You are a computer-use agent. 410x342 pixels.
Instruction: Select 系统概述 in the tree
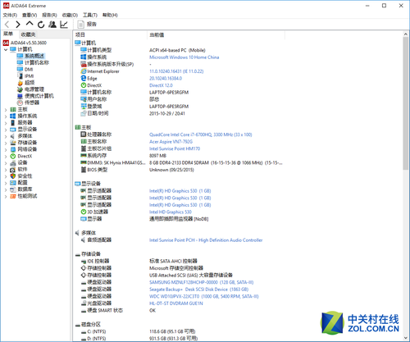point(34,56)
